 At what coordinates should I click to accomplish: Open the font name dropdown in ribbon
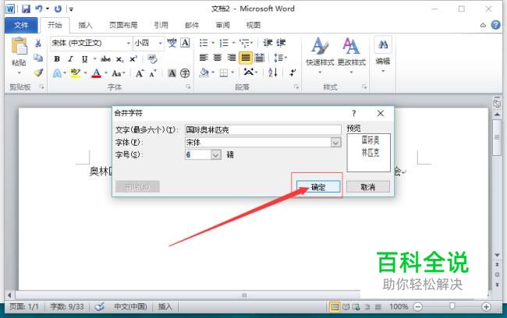pos(129,44)
